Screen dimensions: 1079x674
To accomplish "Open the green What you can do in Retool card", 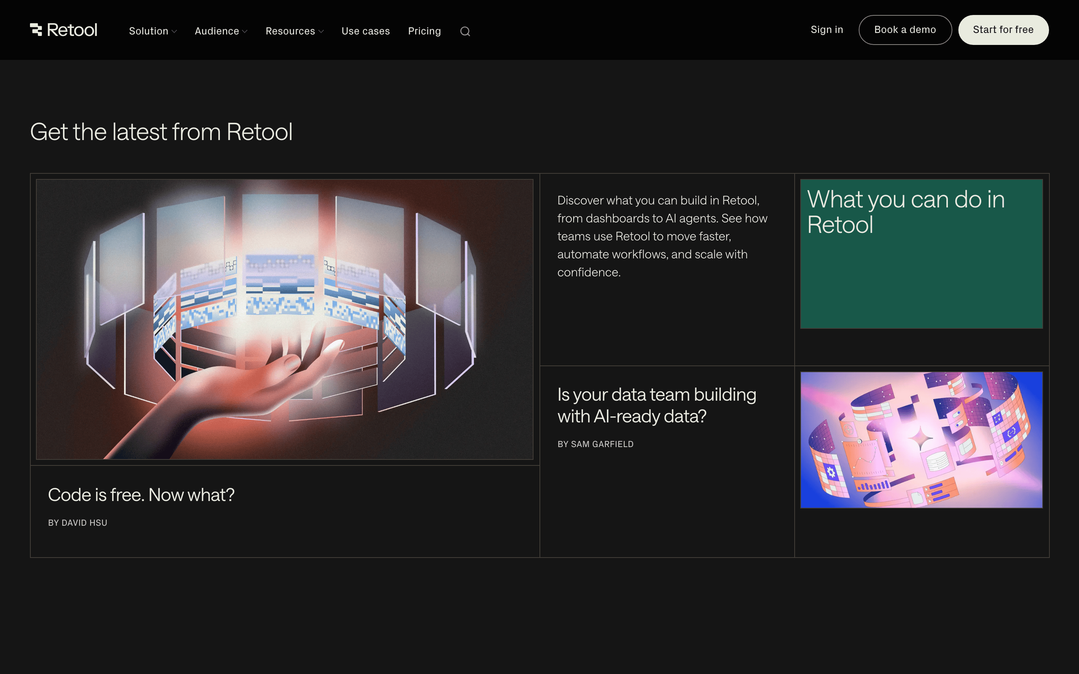I will 921,253.
